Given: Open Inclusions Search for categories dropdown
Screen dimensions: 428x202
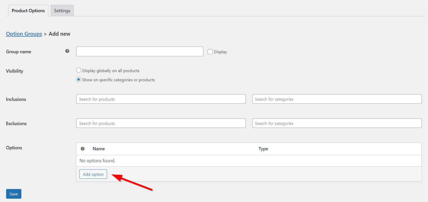Looking at the screenshot, I should (x=337, y=99).
